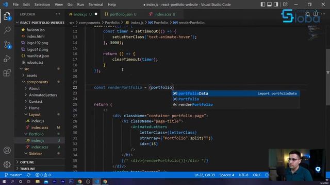Open Windows taskbar search icon

(x=12, y=181)
